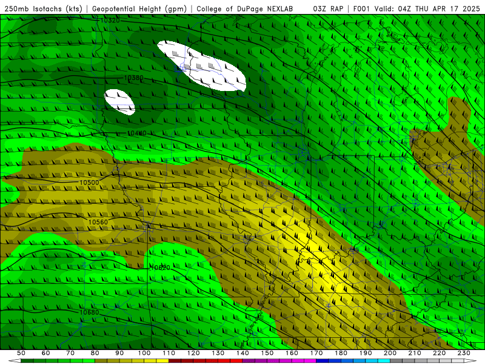Click the 170 value on the color scale
The width and height of the screenshot is (485, 364).
tap(316, 353)
